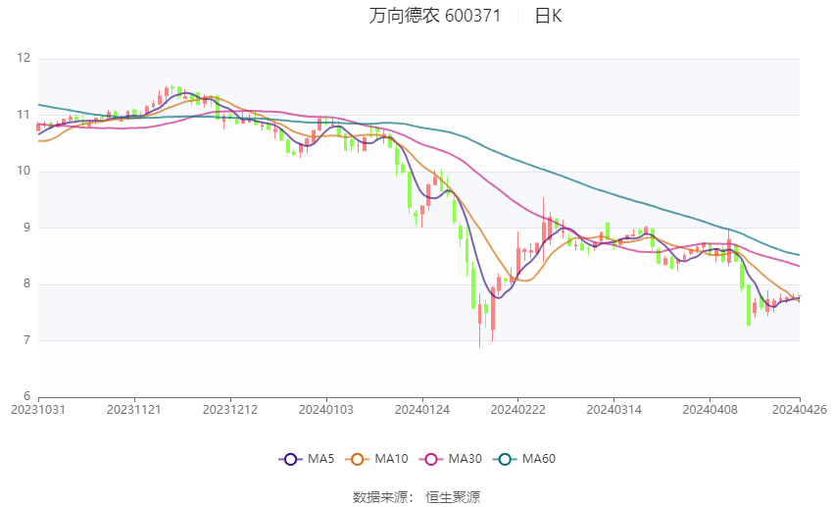Click the 20240103 x-axis date label
Screen dimensions: 833x507
pyautogui.click(x=325, y=409)
